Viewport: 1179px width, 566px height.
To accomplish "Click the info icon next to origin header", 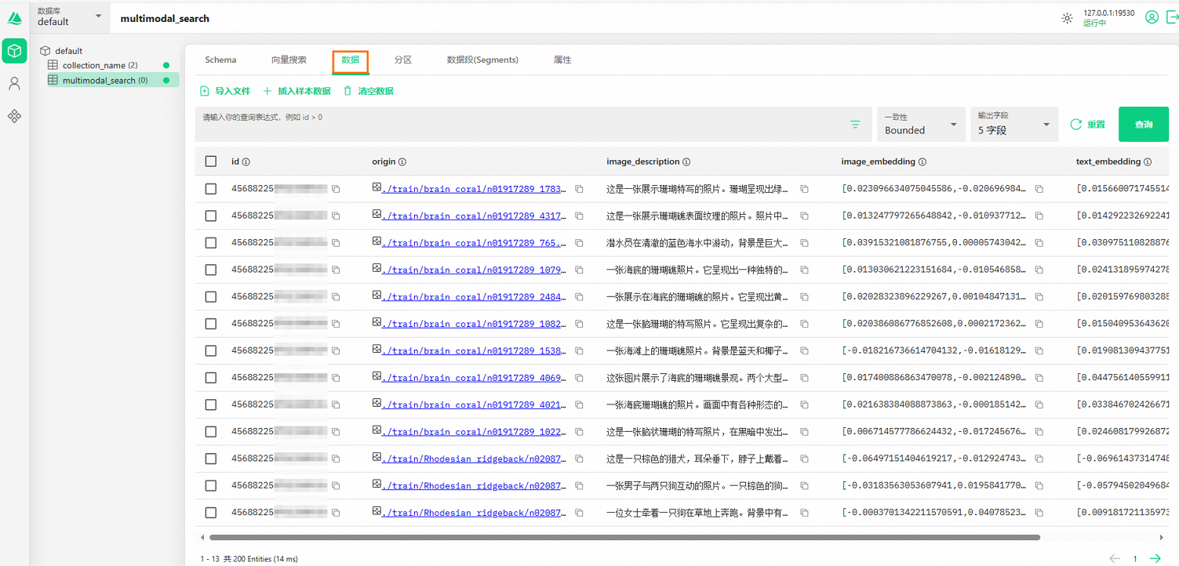I will [402, 162].
